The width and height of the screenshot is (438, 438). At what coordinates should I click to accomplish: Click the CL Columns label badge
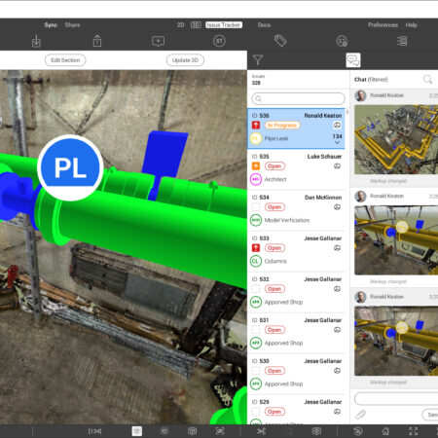pyautogui.click(x=256, y=261)
